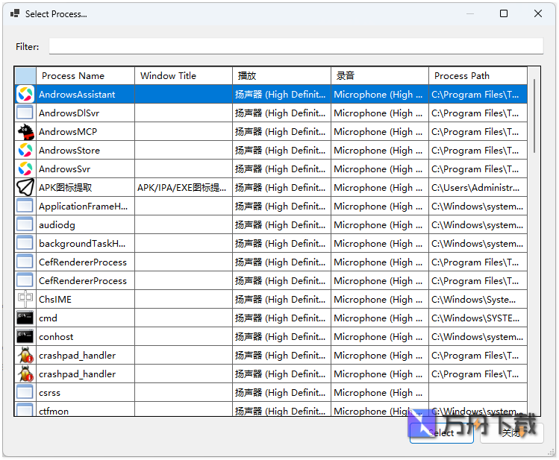This screenshot has height=460, width=559.
Task: Click the Select Process title bar icon
Action: pyautogui.click(x=15, y=14)
